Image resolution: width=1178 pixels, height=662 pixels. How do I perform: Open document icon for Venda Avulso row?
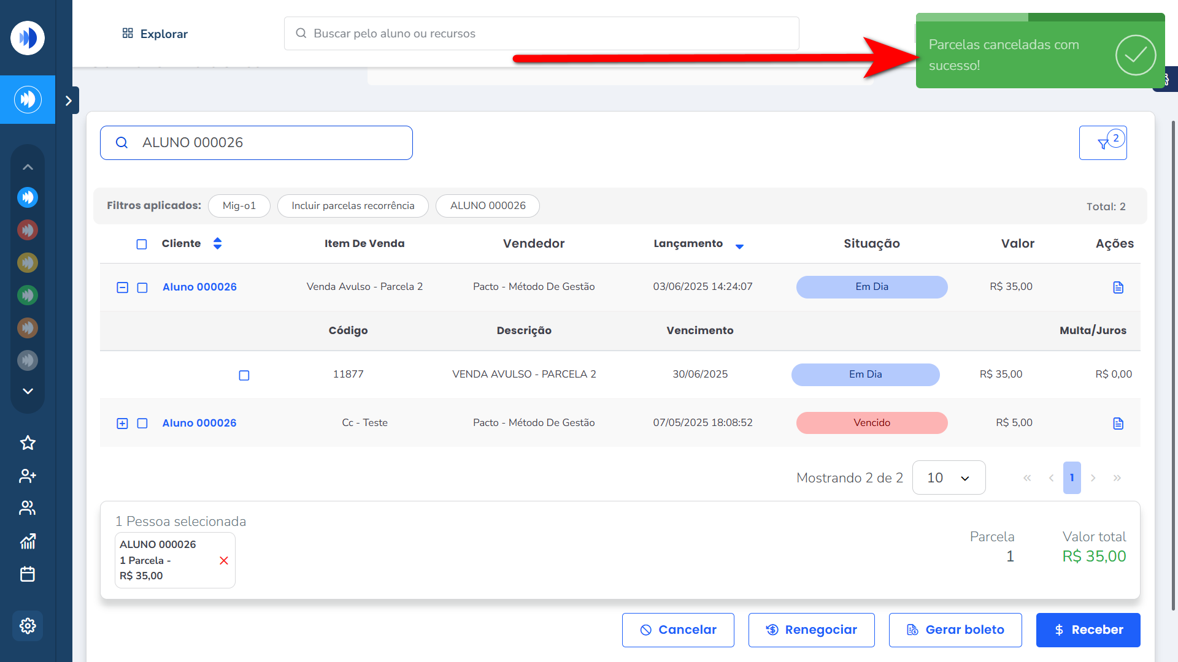tap(1118, 287)
